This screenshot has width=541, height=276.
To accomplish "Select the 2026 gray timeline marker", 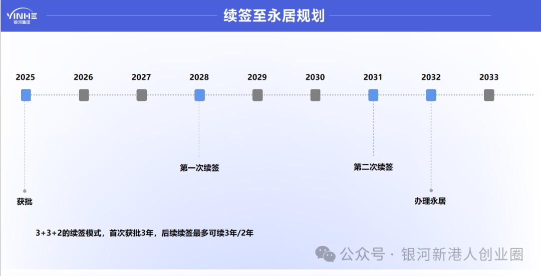I will (84, 95).
